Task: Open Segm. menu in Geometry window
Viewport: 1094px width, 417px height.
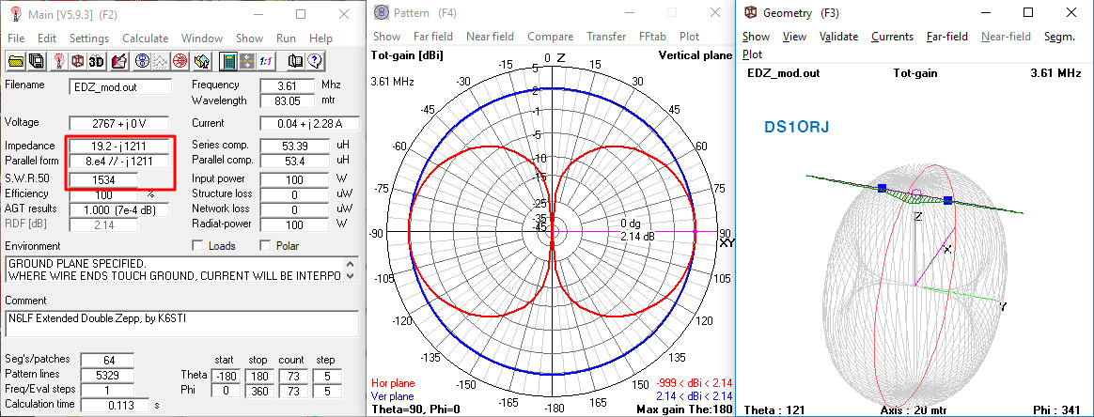Action: pos(1059,37)
